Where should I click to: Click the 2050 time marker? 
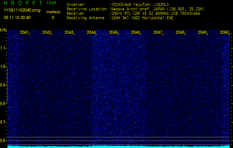pos(224,32)
